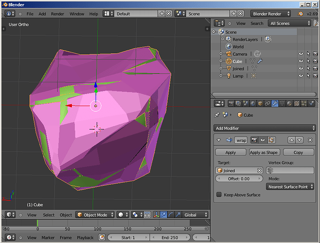The height and width of the screenshot is (243, 320).
Task: Open the Particles properties tab
Action: click(x=304, y=104)
